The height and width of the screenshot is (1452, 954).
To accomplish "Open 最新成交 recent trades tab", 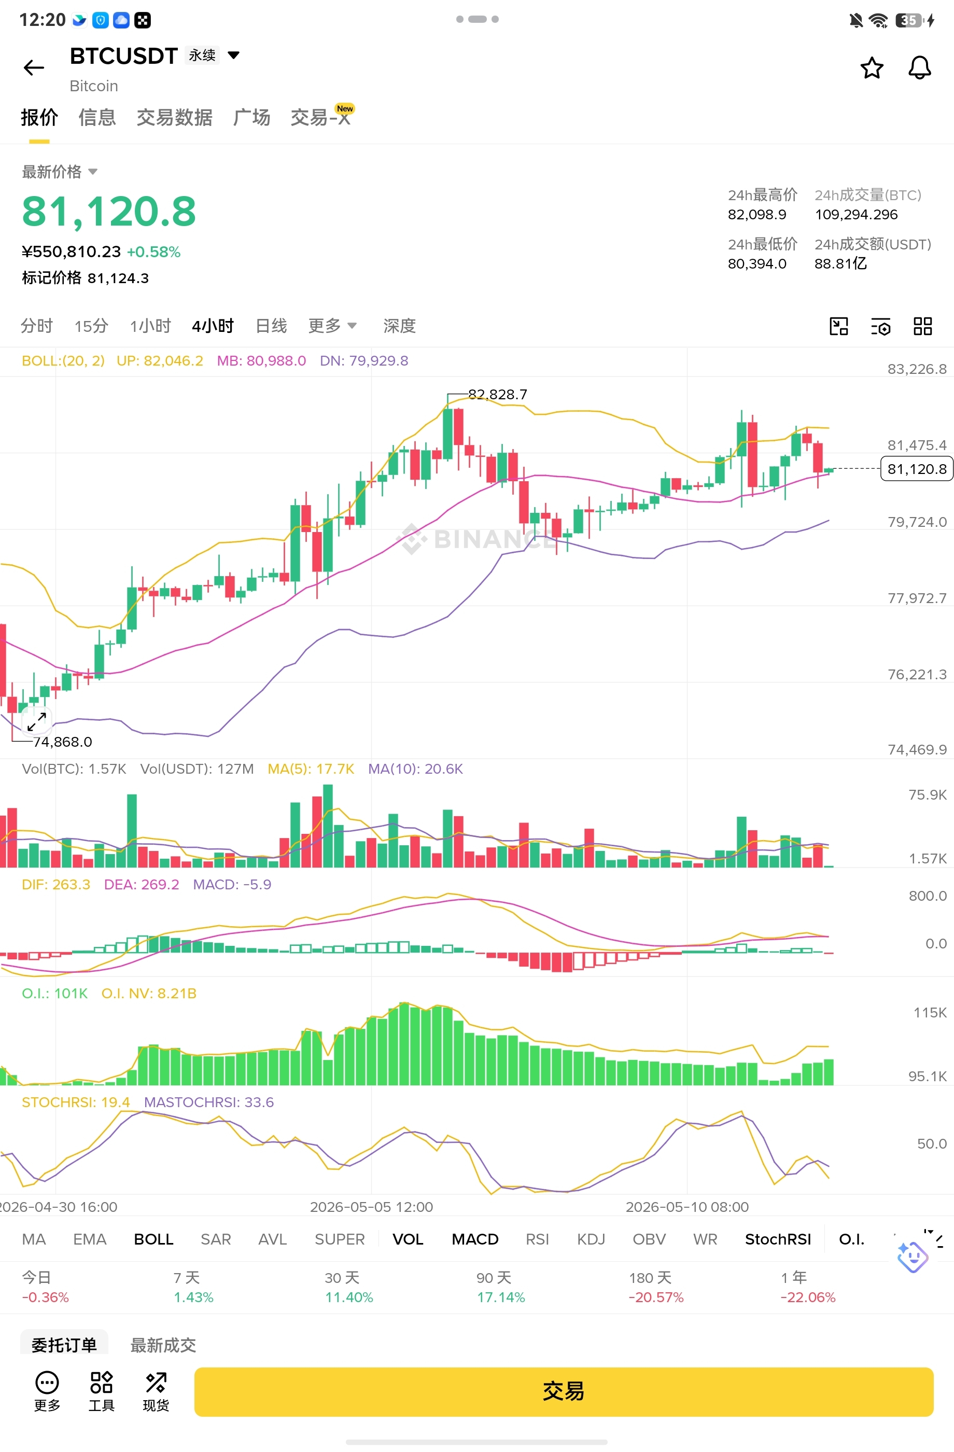I will 163,1345.
